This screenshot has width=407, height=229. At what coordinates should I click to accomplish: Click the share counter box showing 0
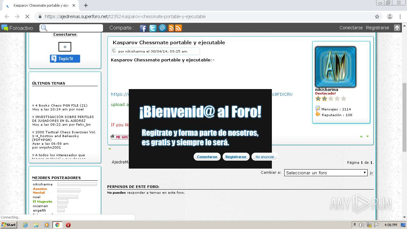click(65, 47)
